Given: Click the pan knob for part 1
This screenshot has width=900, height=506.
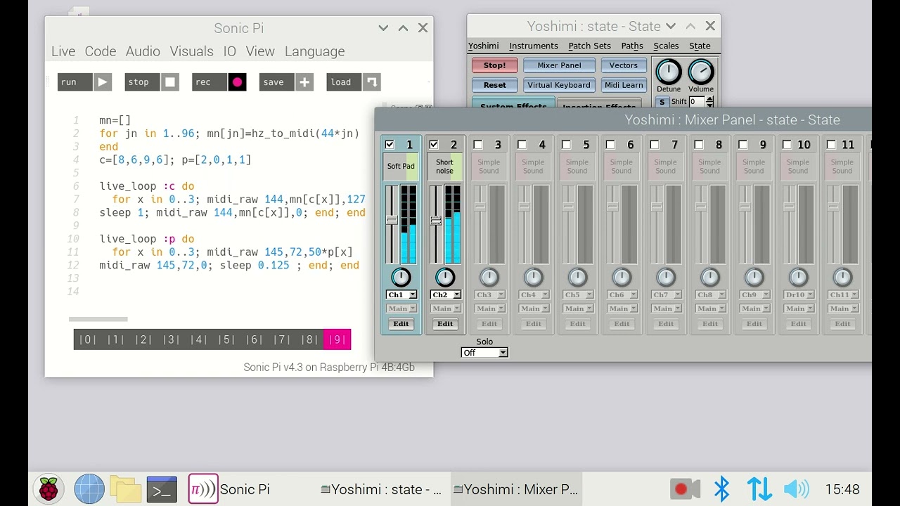Looking at the screenshot, I should point(401,277).
